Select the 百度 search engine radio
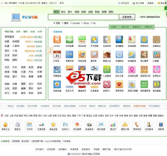167x156 pixels. click(54, 23)
